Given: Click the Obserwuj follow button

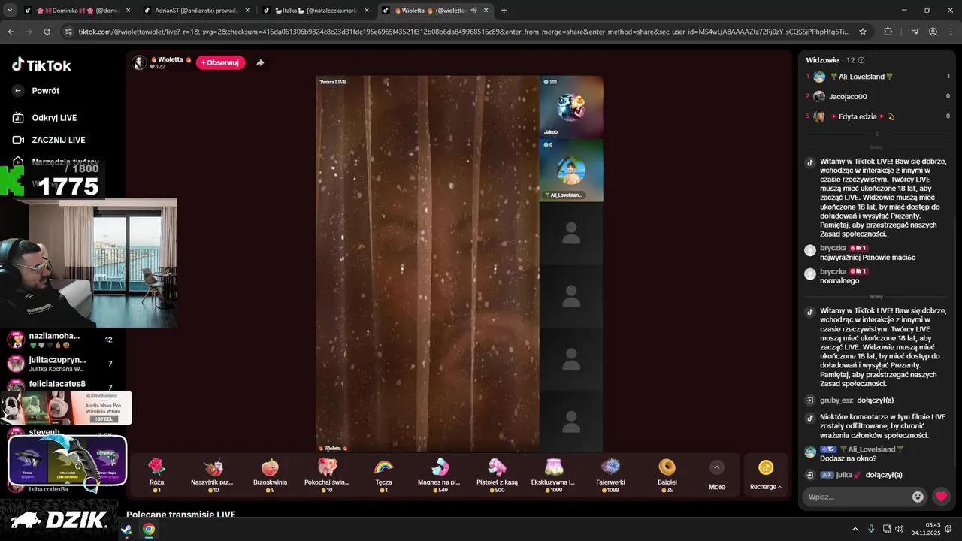Looking at the screenshot, I should tap(220, 62).
